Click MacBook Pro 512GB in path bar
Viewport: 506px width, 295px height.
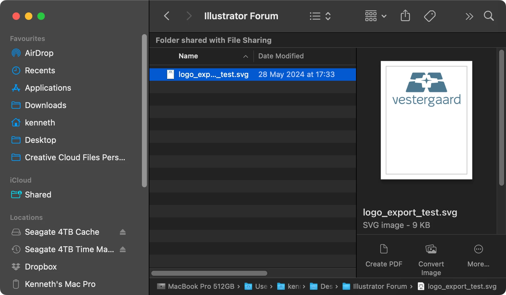pyautogui.click(x=195, y=286)
